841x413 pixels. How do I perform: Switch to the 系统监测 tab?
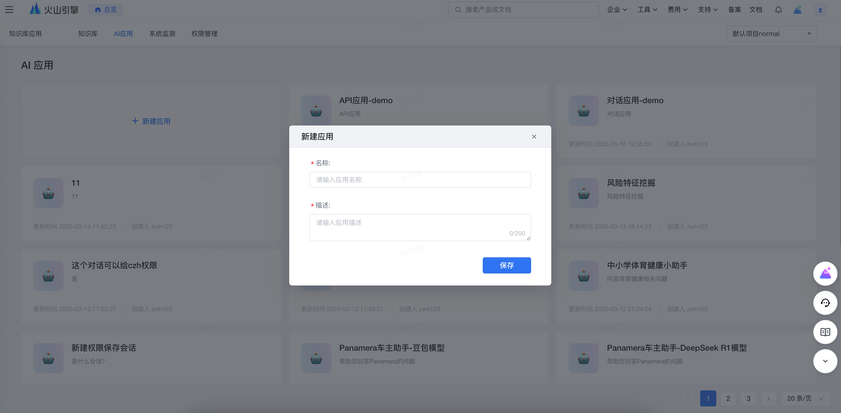coord(162,33)
